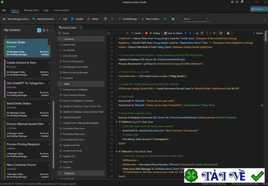Viewport: 268px width, 186px height.
Task: Collapse the Common actions group
Action: [61, 39]
